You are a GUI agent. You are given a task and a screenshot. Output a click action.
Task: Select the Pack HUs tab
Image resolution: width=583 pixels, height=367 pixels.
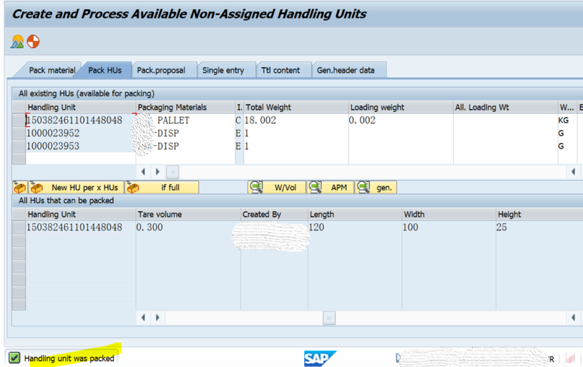[x=105, y=70]
